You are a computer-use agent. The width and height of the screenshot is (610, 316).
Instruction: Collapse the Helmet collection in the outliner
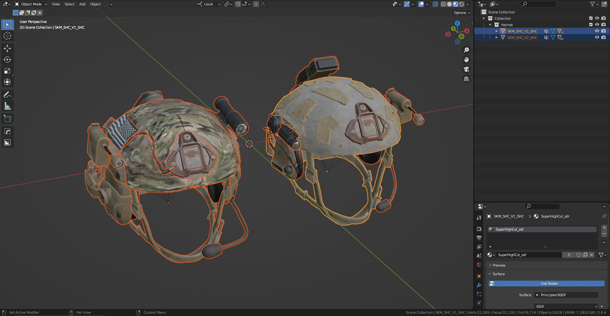490,24
